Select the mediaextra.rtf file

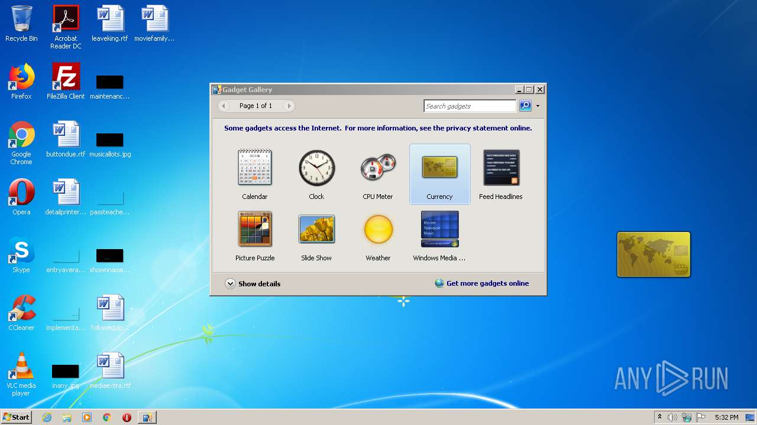[110, 371]
